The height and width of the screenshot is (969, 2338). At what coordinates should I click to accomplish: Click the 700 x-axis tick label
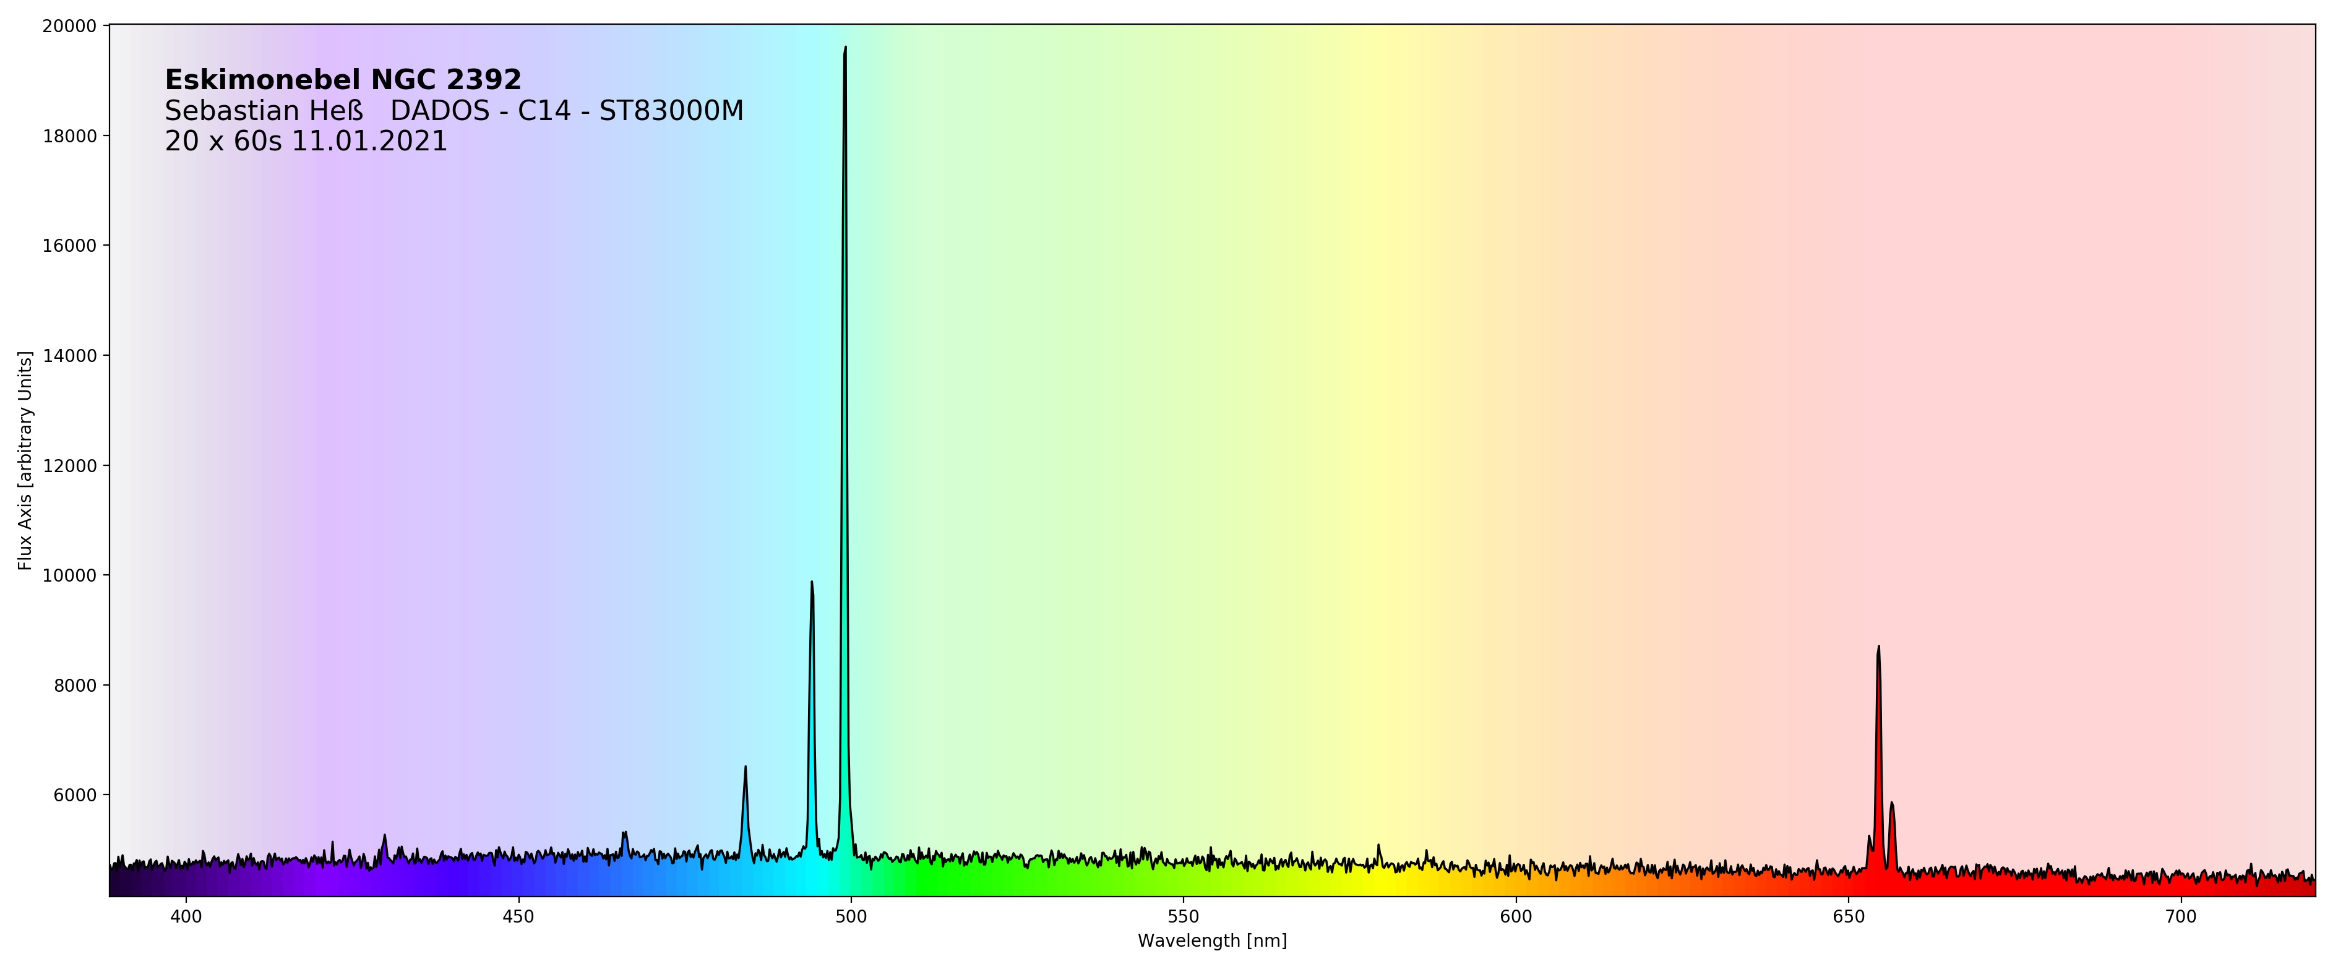click(2180, 917)
